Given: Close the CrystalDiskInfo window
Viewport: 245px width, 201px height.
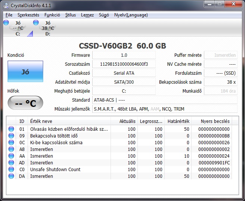Looking at the screenshot, I should pyautogui.click(x=233, y=4).
